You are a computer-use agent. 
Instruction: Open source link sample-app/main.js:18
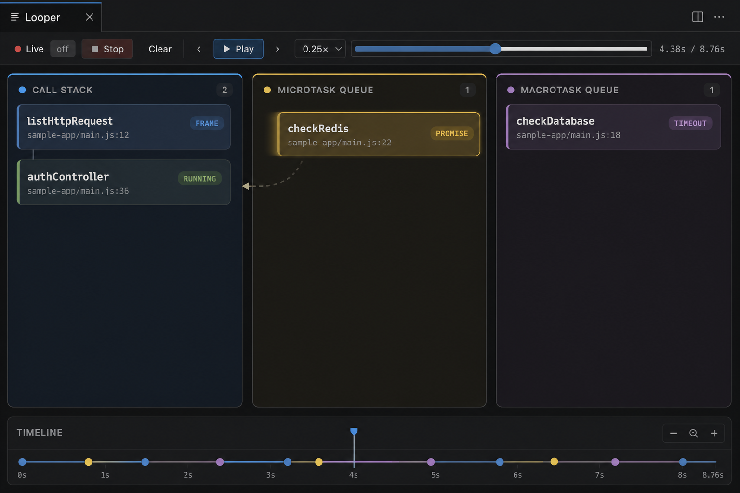(568, 135)
